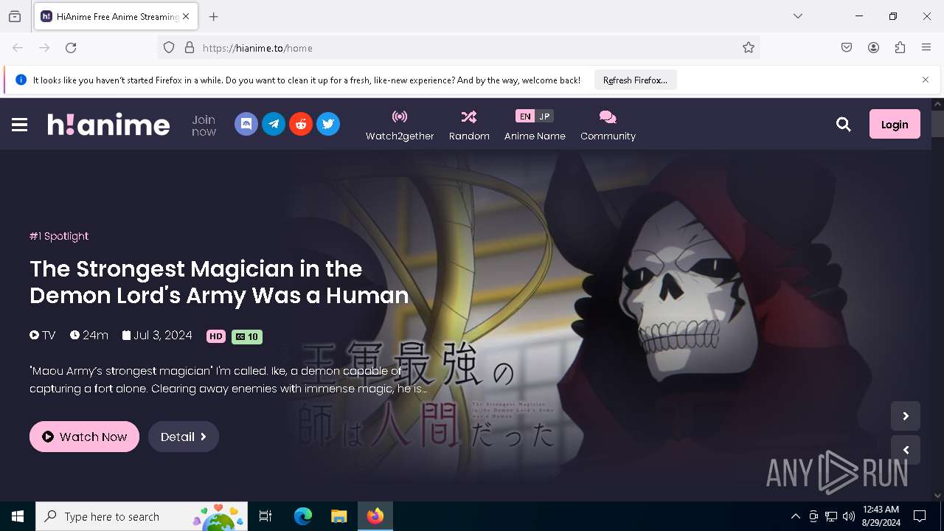Open the taskbar clock and date

[x=881, y=516]
